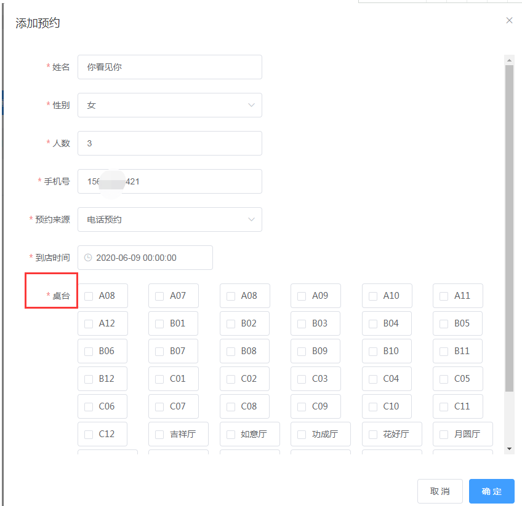This screenshot has height=506, width=522.
Task: Click the 人数 input field
Action: click(x=170, y=143)
